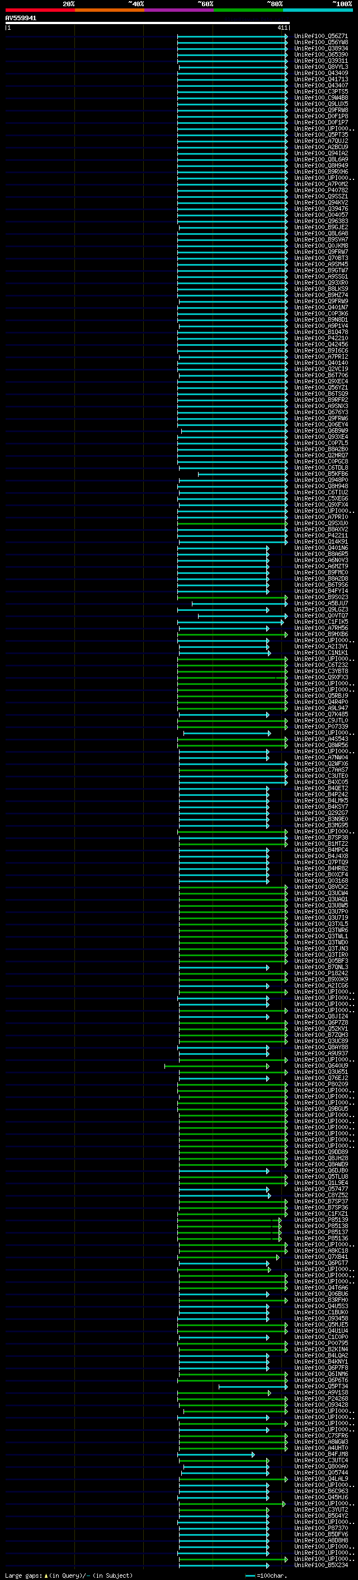The image size is (358, 1580).
Task: Select the AV559941 query name
Action: [21, 18]
